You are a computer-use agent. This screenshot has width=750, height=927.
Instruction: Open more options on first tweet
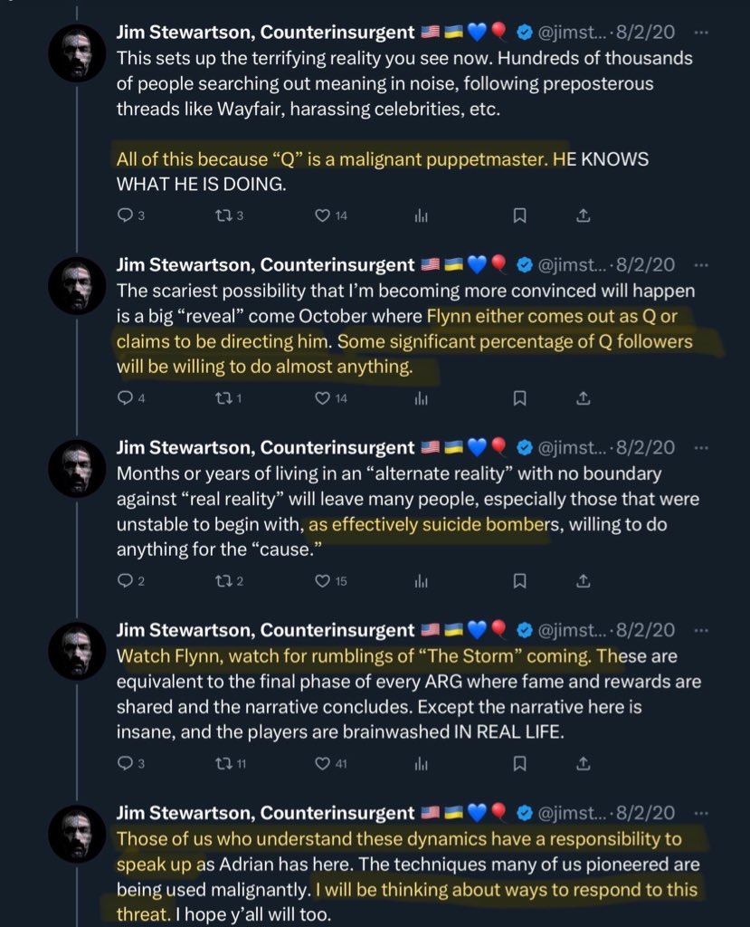701,32
